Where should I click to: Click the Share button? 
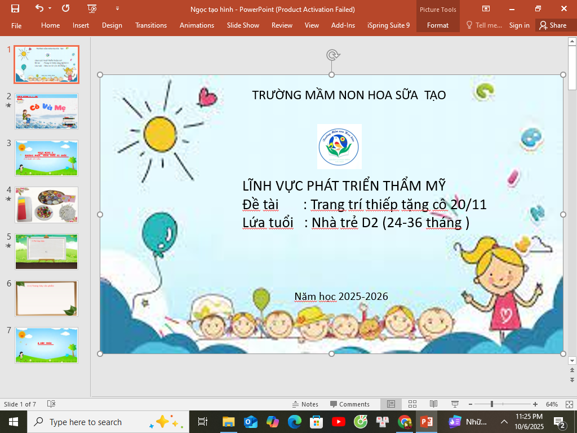pyautogui.click(x=552, y=25)
